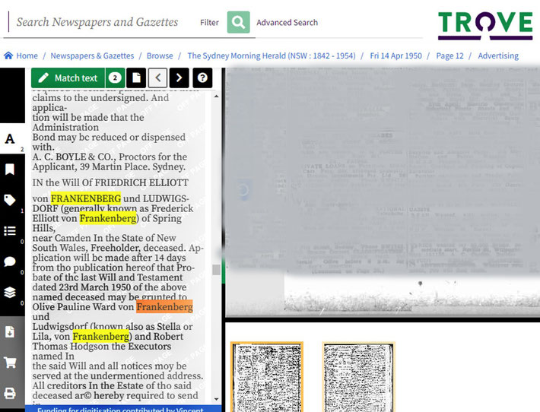The image size is (540, 412).
Task: Open The Sydney Morning Herald breadcrumb
Action: pyautogui.click(x=272, y=55)
